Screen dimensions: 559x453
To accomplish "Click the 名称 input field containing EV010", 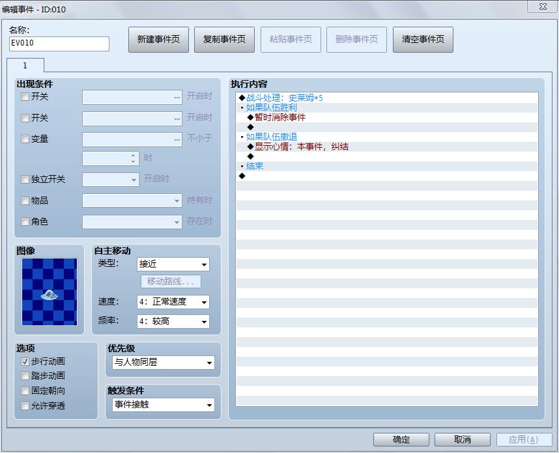I will (x=59, y=44).
